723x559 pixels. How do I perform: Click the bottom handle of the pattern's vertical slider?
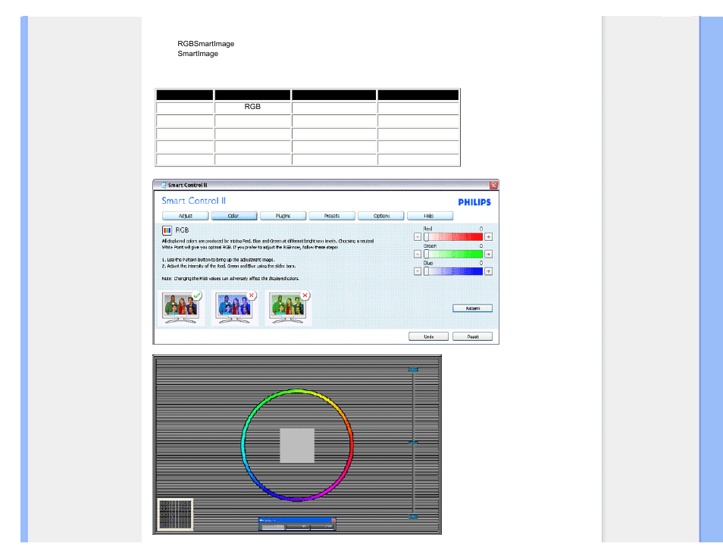point(413,517)
